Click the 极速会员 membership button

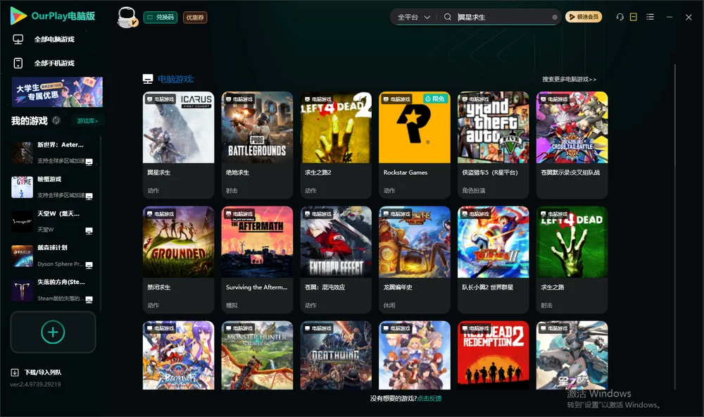(x=584, y=17)
